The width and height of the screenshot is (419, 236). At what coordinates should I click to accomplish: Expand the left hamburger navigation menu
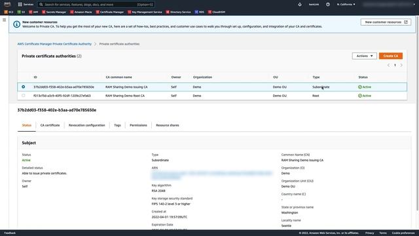coord(5,20)
